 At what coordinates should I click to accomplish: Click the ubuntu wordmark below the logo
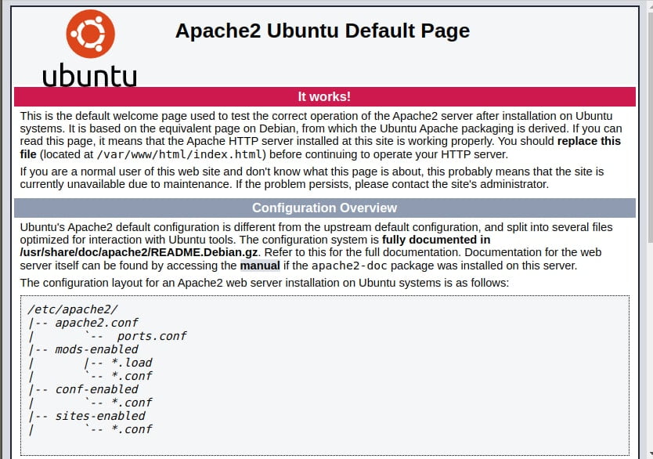89,74
